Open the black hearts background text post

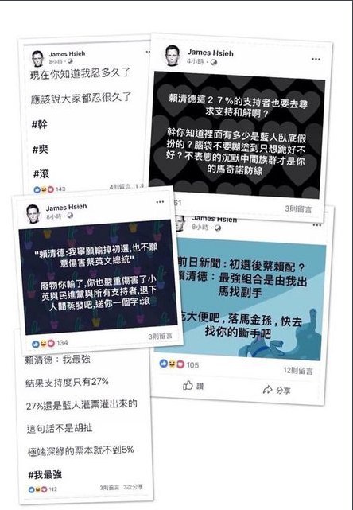pyautogui.click(x=237, y=135)
